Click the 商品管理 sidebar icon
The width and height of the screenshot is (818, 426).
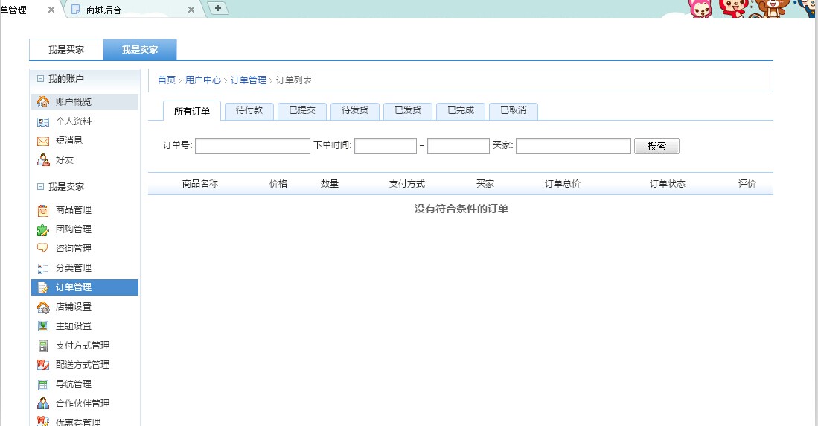43,210
